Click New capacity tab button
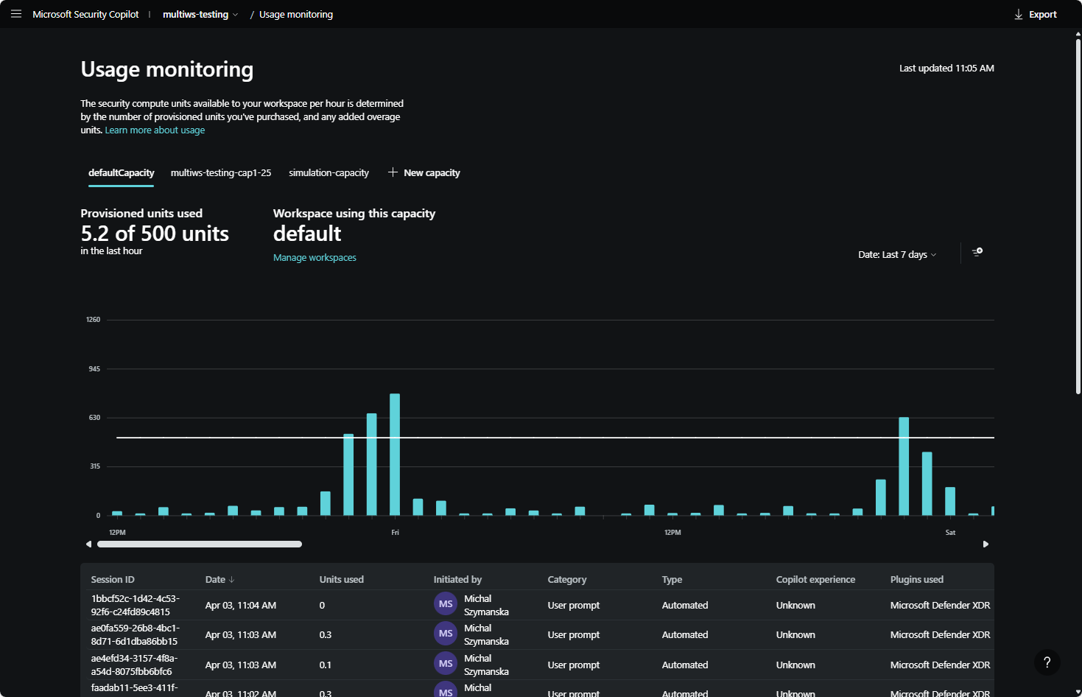This screenshot has height=697, width=1082. tap(424, 173)
